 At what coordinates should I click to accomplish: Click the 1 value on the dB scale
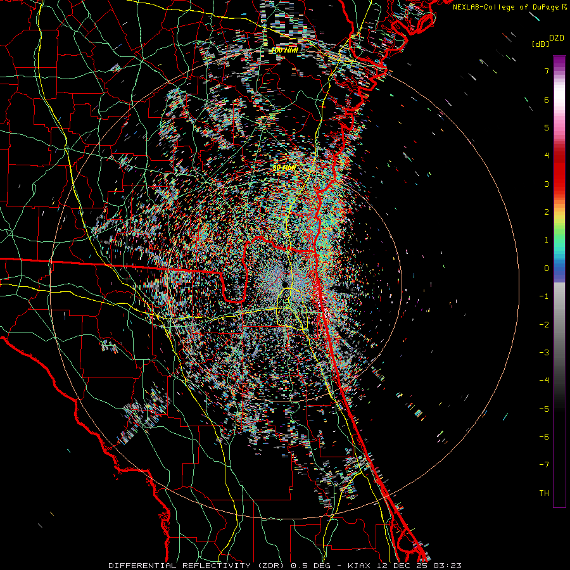coord(547,239)
